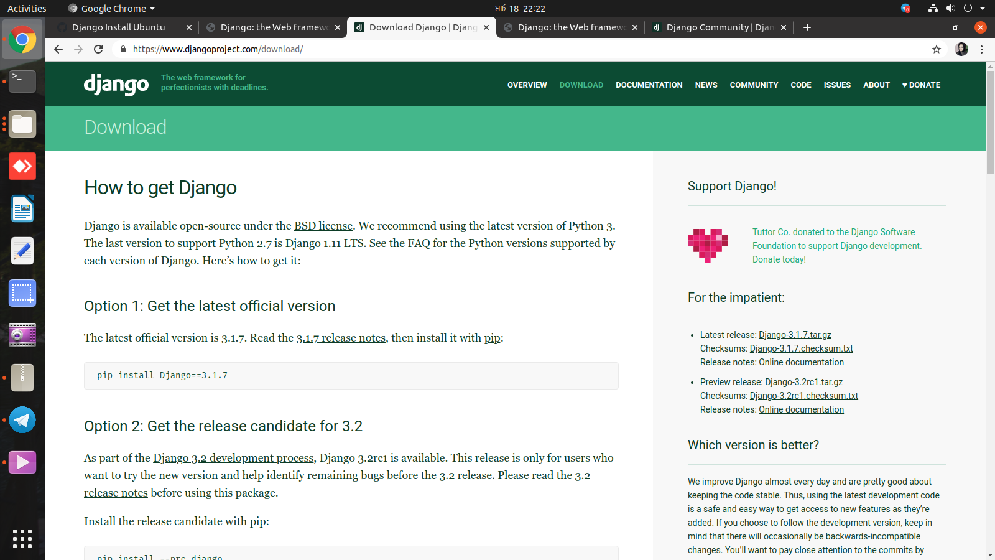Go to Documentation in site navigation

point(649,85)
